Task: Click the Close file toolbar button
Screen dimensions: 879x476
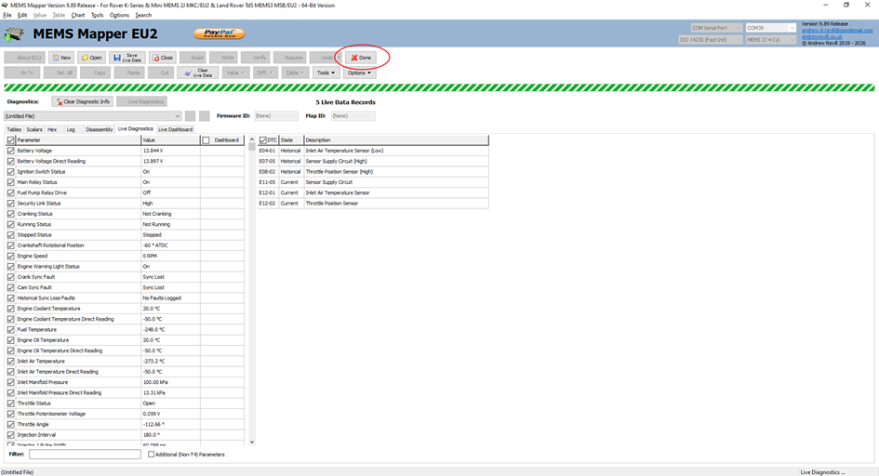Action: point(163,58)
